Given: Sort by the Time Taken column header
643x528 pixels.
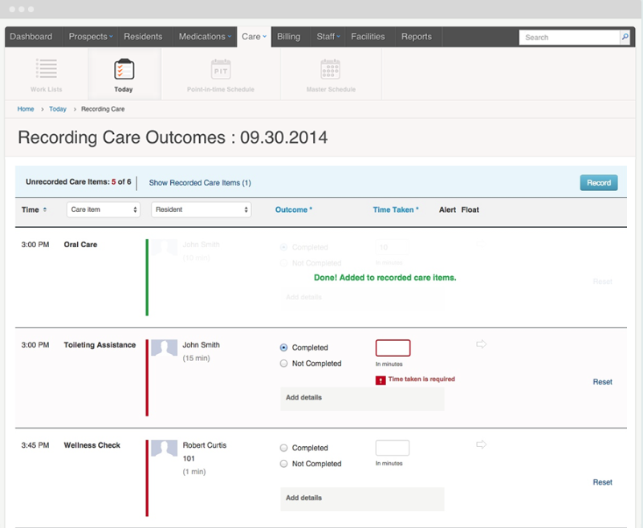Looking at the screenshot, I should [x=396, y=210].
